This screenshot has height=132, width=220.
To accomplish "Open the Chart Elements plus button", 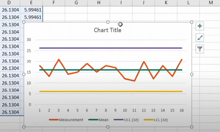I will point(200,26).
